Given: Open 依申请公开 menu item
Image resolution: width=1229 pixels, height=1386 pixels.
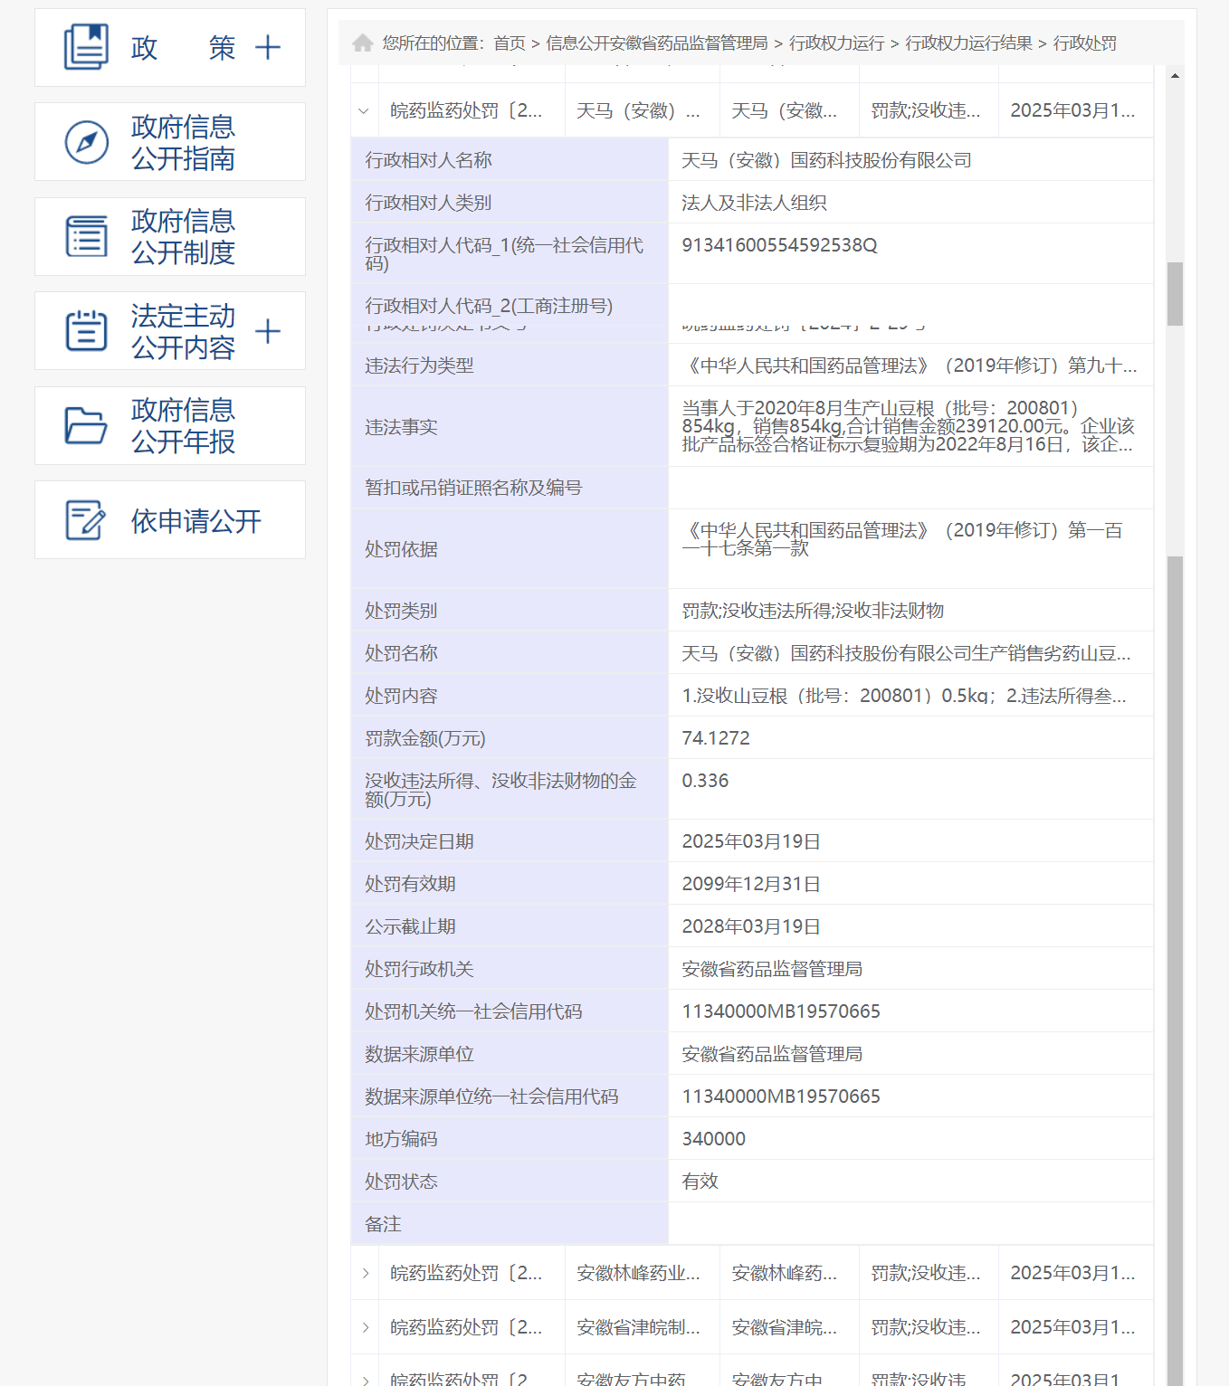Looking at the screenshot, I should pyautogui.click(x=170, y=520).
